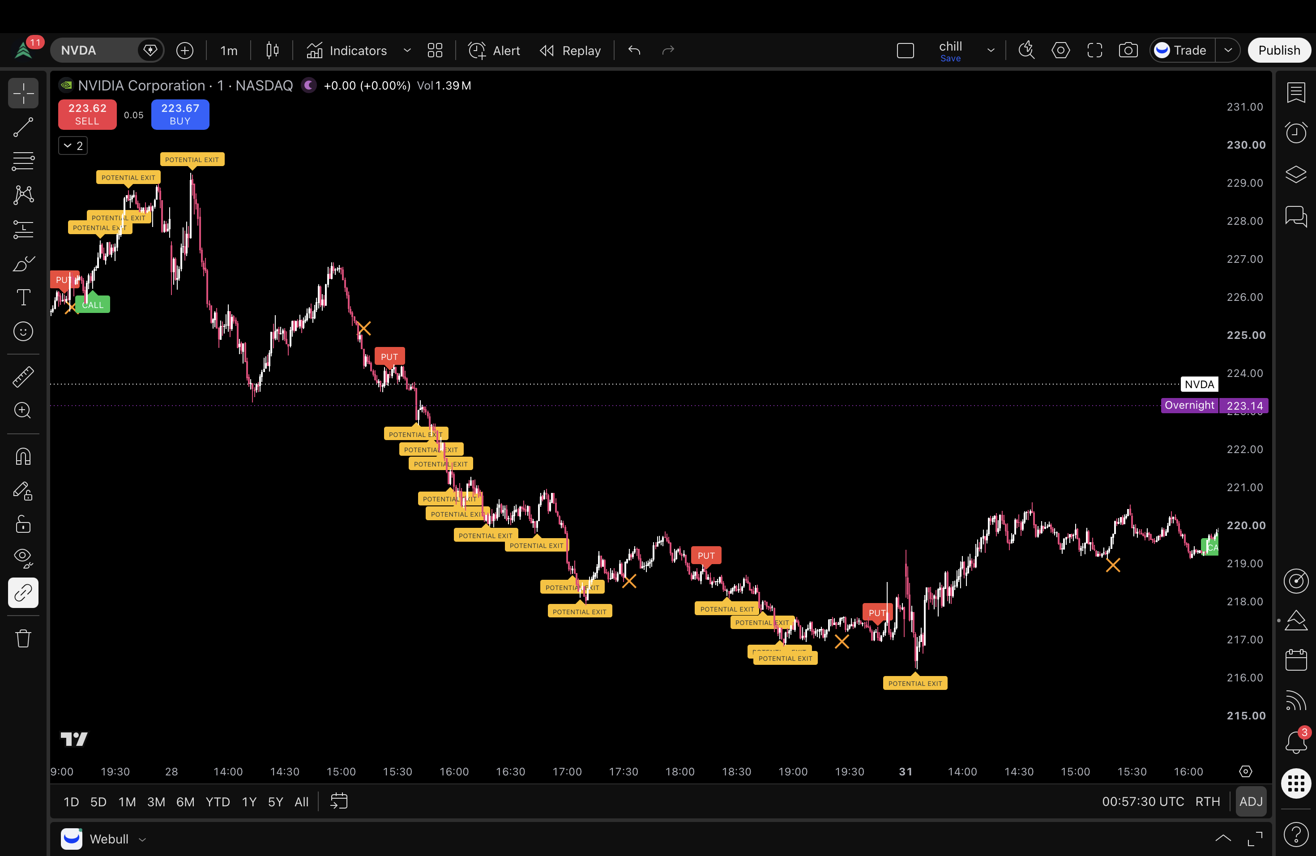Image resolution: width=1316 pixels, height=856 pixels.
Task: Expand the trading panel chevron up
Action: [x=1222, y=838]
